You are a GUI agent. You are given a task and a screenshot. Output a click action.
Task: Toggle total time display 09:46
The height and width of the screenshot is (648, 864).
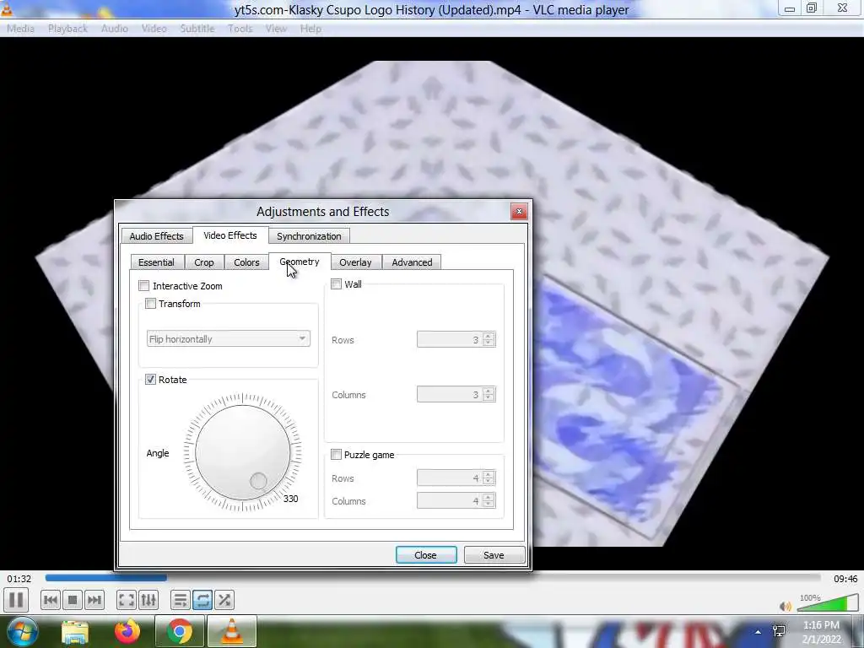click(x=845, y=579)
